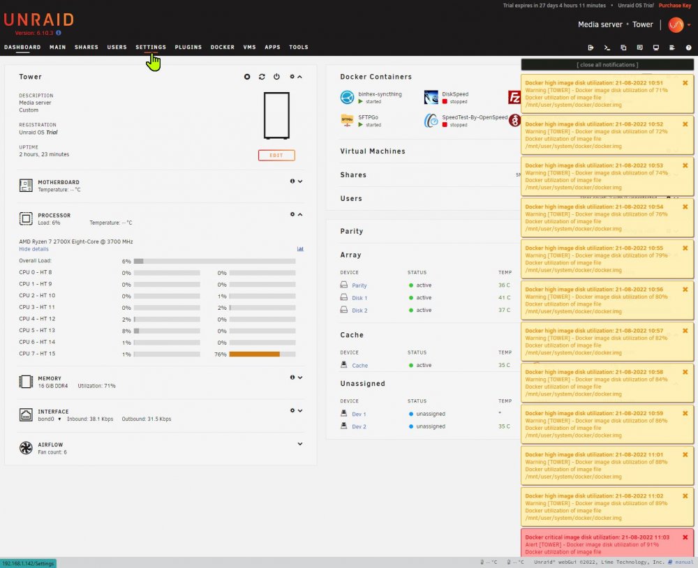Dismiss the 10:55 Docker 79% notification
Screen dimensions: 698x568
[x=685, y=248]
